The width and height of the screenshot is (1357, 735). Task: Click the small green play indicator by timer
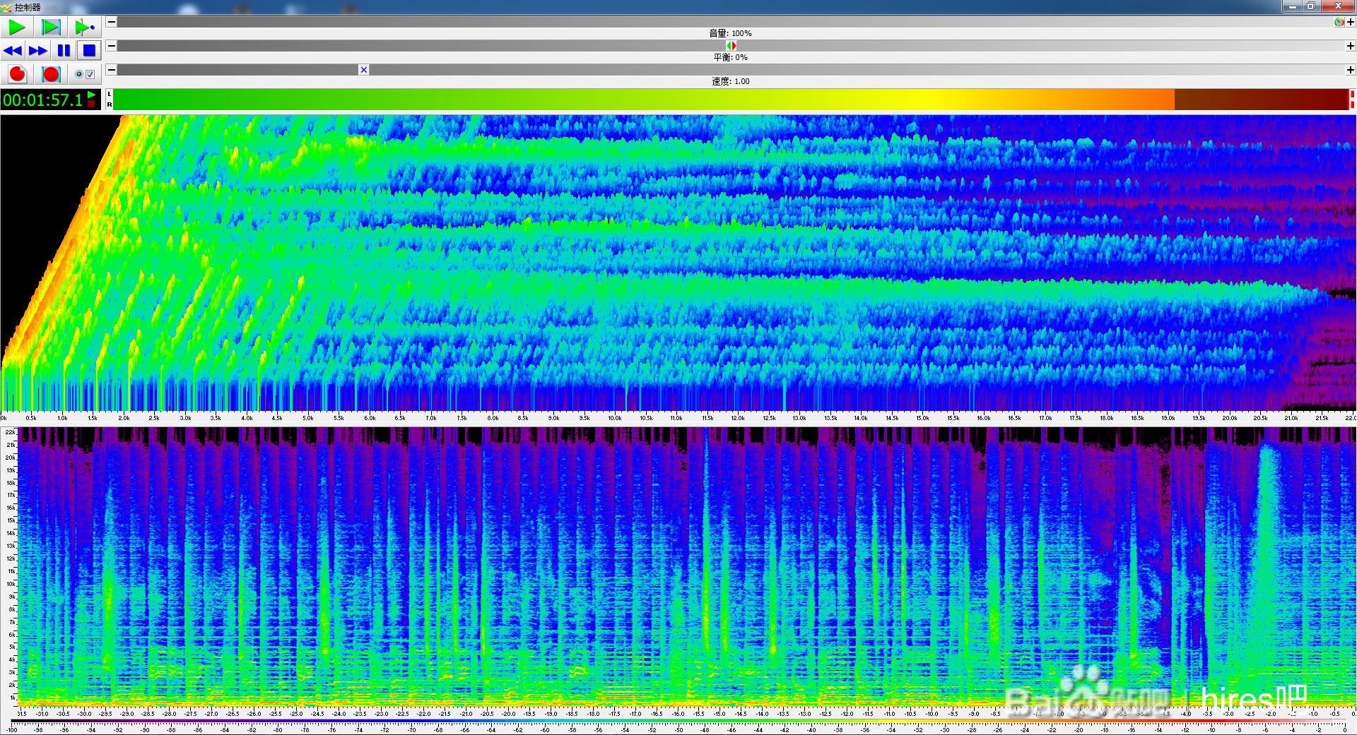point(92,95)
